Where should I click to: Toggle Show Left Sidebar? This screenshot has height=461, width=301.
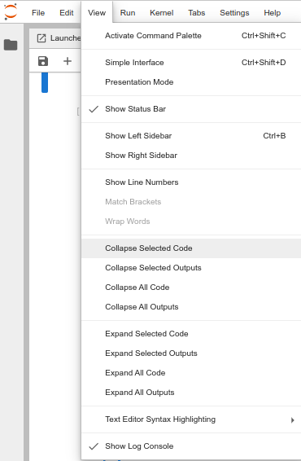tap(191, 136)
